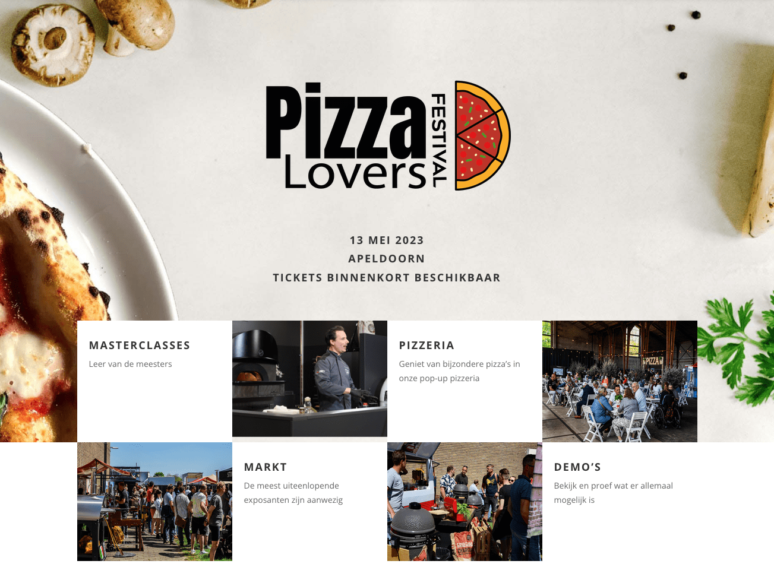Click 'Bekijk en proef wat er' description
The height and width of the screenshot is (583, 774).
pos(613,493)
